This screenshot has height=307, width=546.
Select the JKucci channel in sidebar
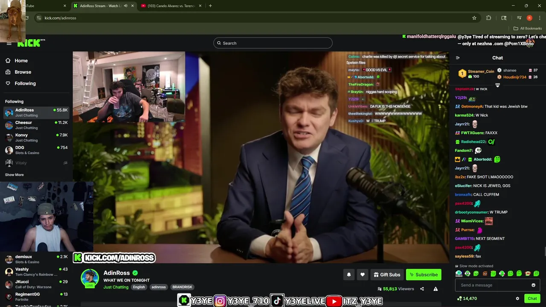click(x=36, y=284)
